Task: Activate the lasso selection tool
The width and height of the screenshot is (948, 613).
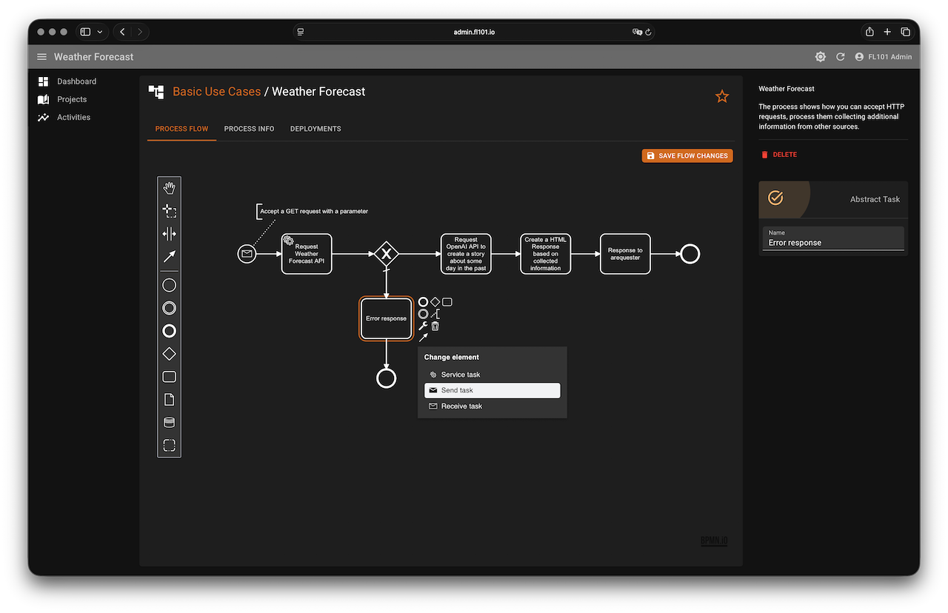Action: (x=169, y=211)
